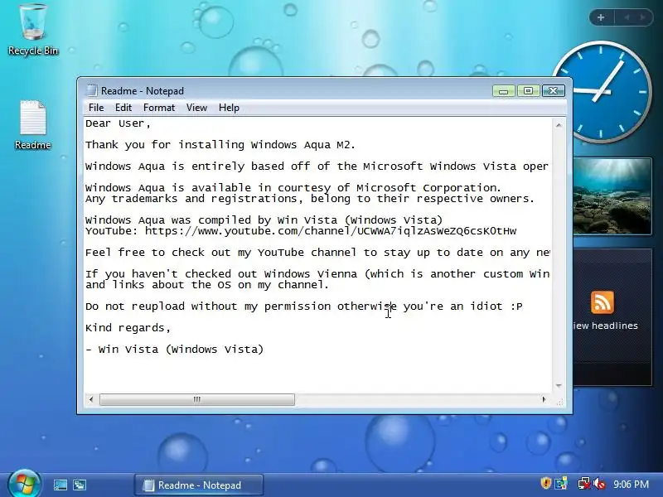Click the 'Any trademarks and registrations' line
The image size is (663, 497).
(x=310, y=199)
